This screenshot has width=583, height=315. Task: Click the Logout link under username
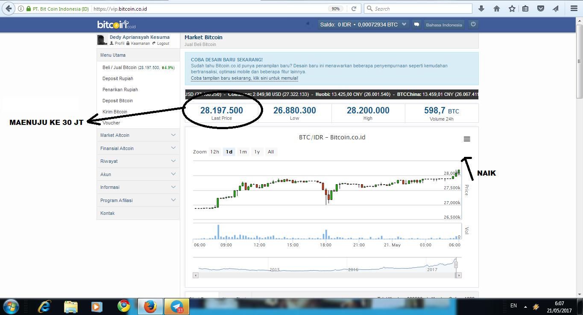click(x=161, y=43)
